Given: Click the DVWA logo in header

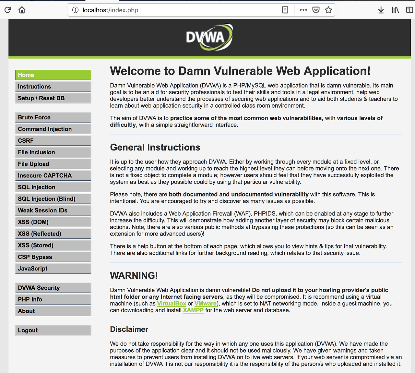Looking at the screenshot, I should tap(209, 37).
